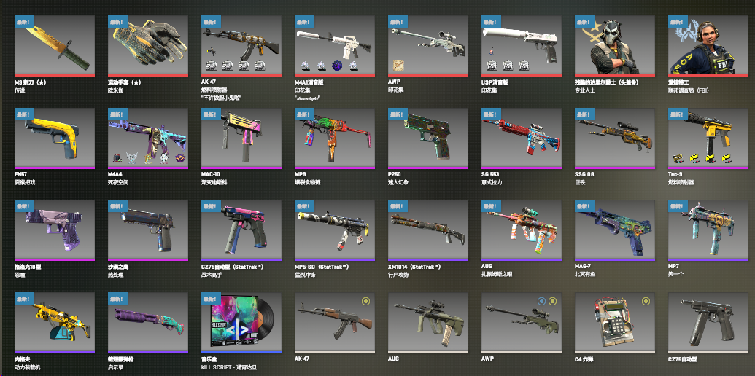Click the keychain charm icon on the AK-47 skin
The height and width of the screenshot is (376, 755).
pyautogui.click(x=211, y=50)
